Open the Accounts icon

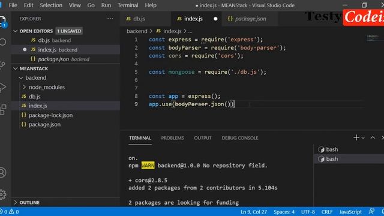coord(2,172)
